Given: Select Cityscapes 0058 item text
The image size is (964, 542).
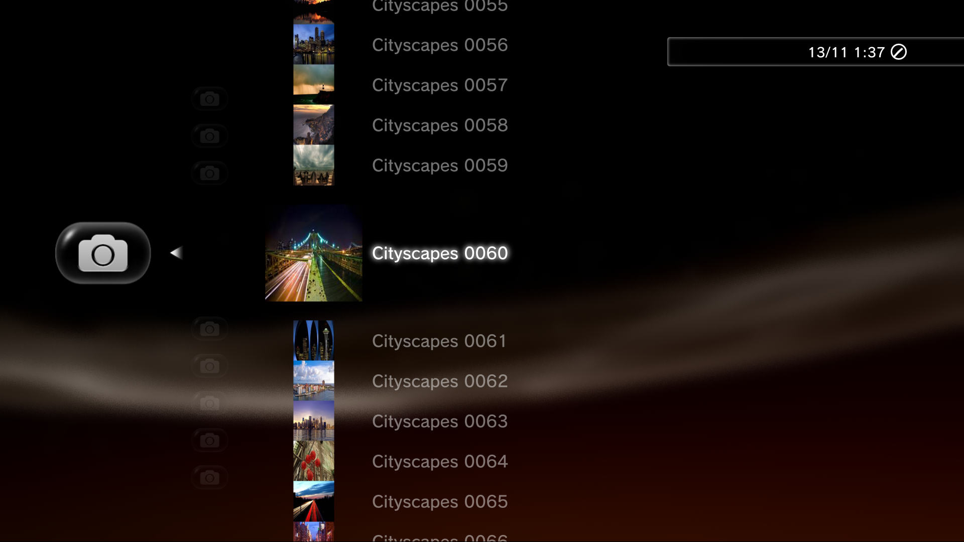Looking at the screenshot, I should point(440,125).
